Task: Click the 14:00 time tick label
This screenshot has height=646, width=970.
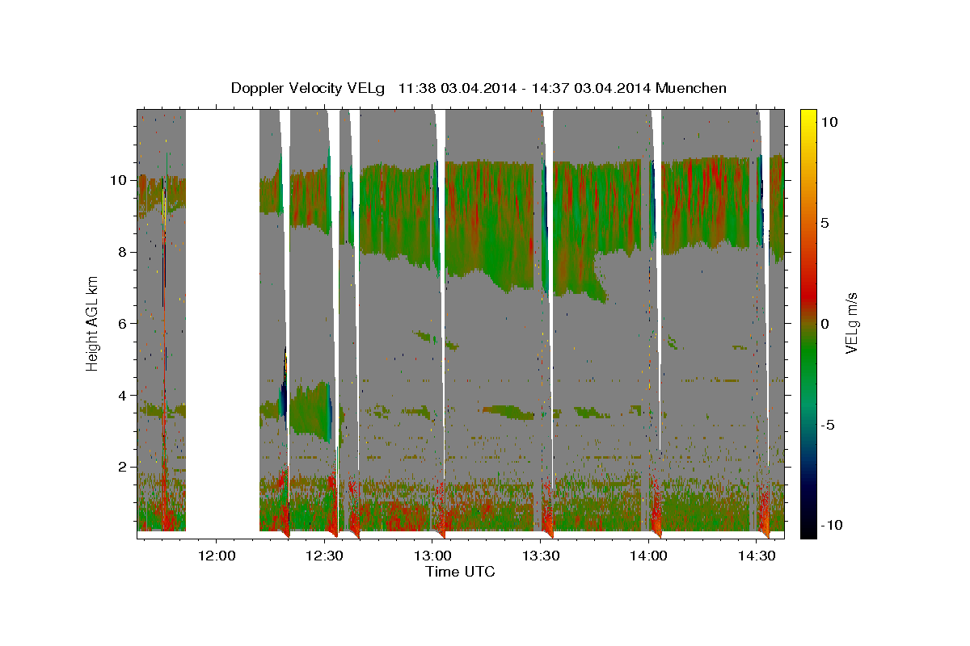Action: click(x=649, y=555)
